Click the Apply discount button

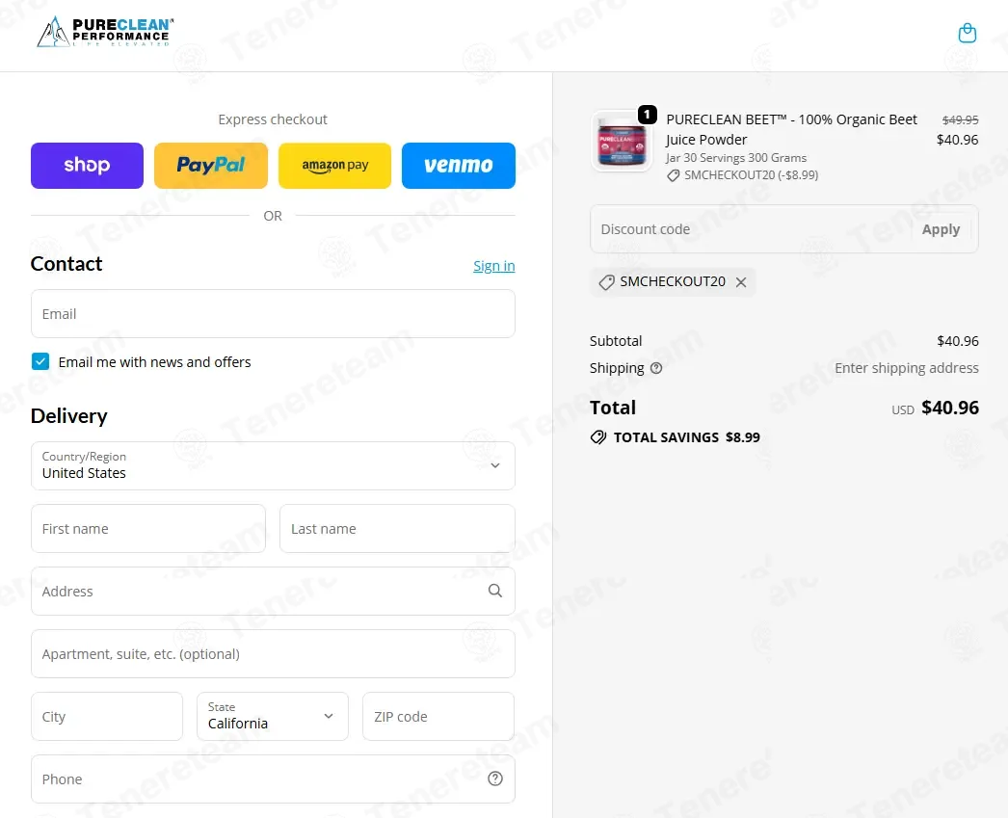(941, 229)
